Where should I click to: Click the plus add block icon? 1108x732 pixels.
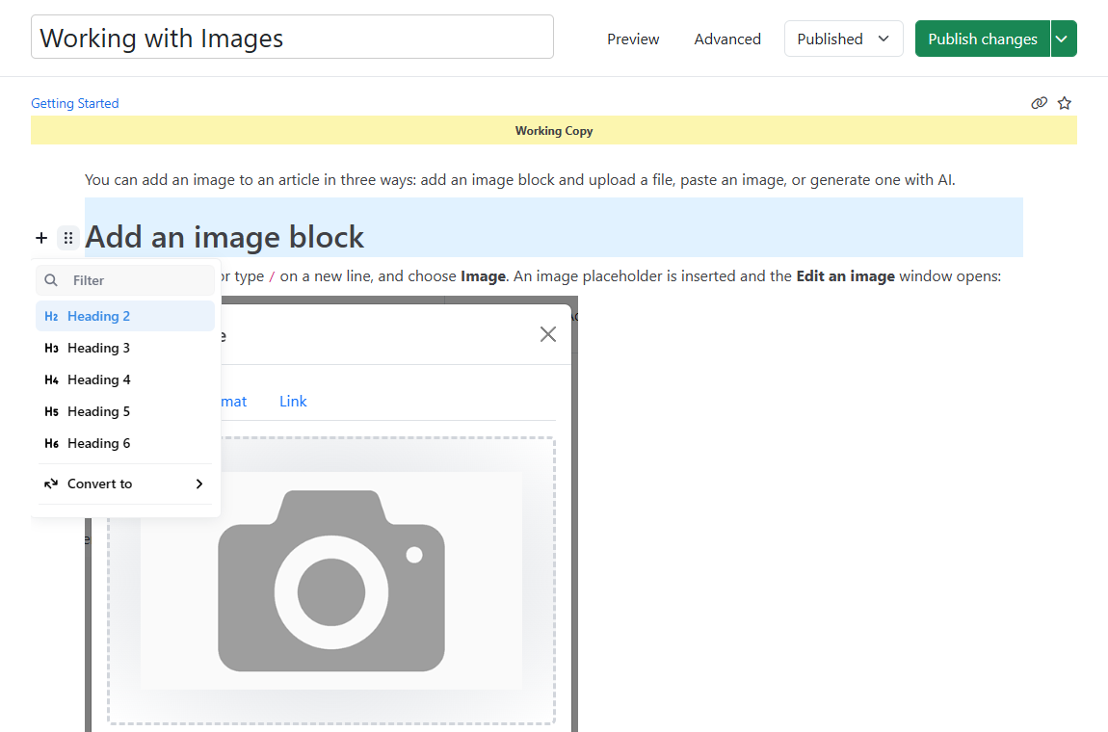pos(41,238)
